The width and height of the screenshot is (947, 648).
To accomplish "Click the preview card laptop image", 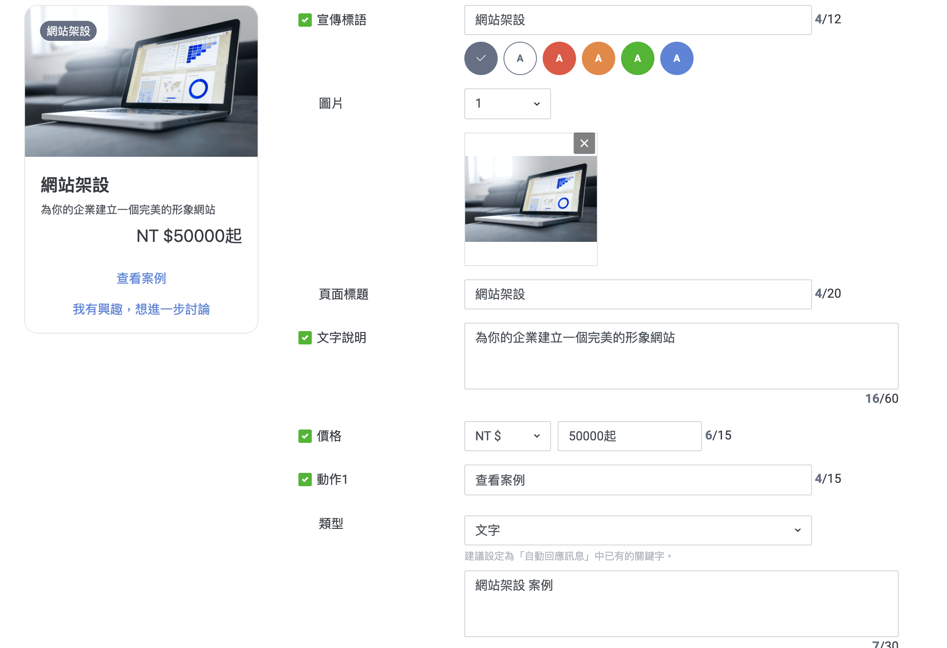I will pos(141,81).
